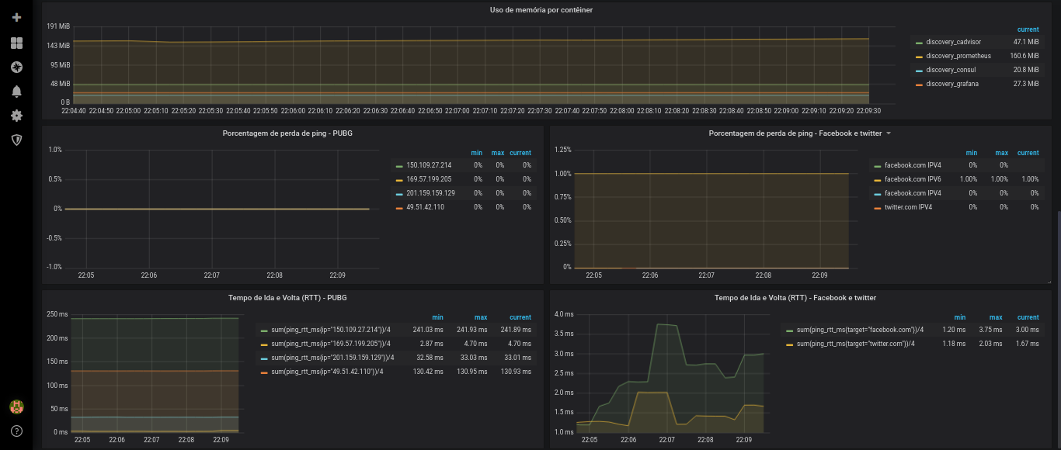Open color picker for discovery_prometheus swatch
The width and height of the screenshot is (1061, 450).
(919, 57)
